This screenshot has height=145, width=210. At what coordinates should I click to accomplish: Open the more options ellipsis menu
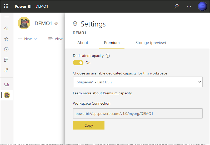pyautogui.click(x=189, y=6)
